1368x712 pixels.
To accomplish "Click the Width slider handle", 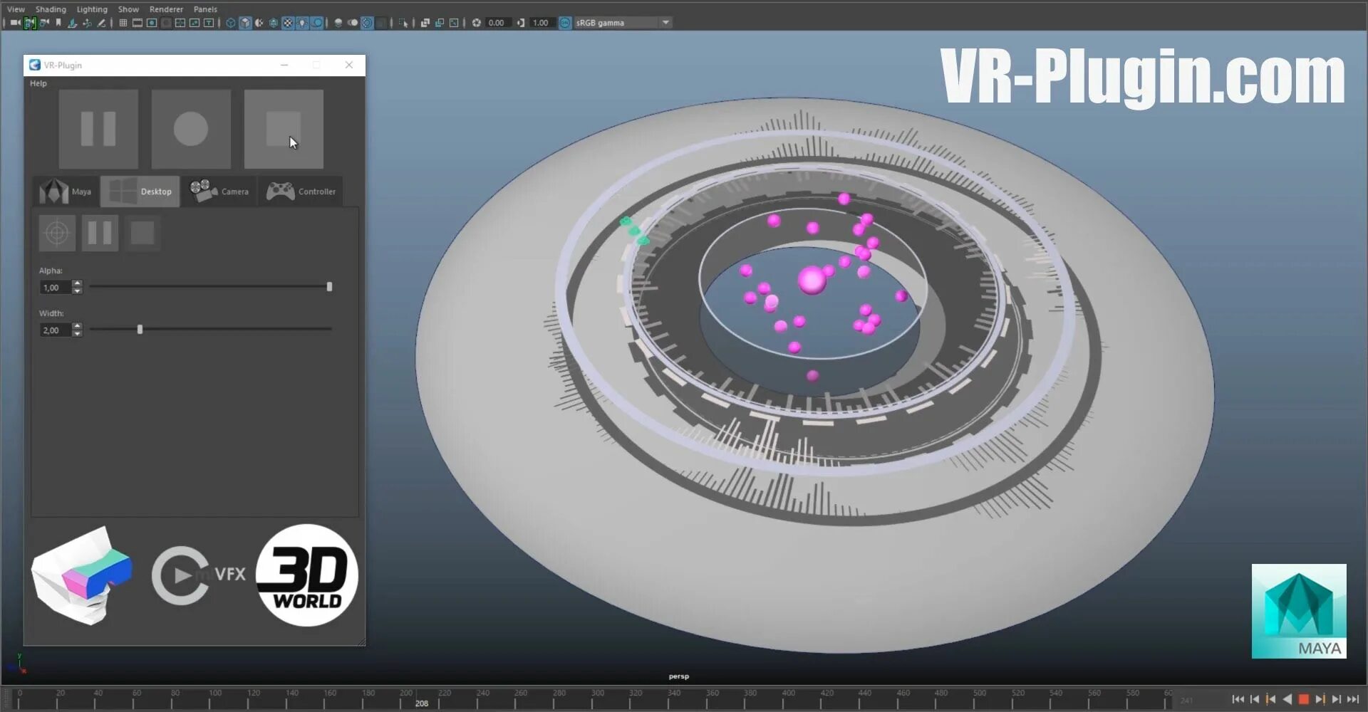I will (x=140, y=330).
